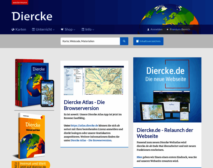This screenshot has width=213, height=168.
Task: Follow the Hier link in relaunch text
Action: coord(139,157)
